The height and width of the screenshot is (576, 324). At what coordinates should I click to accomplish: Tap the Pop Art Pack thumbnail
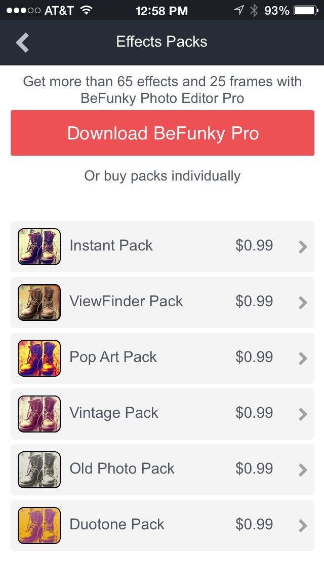(39, 358)
